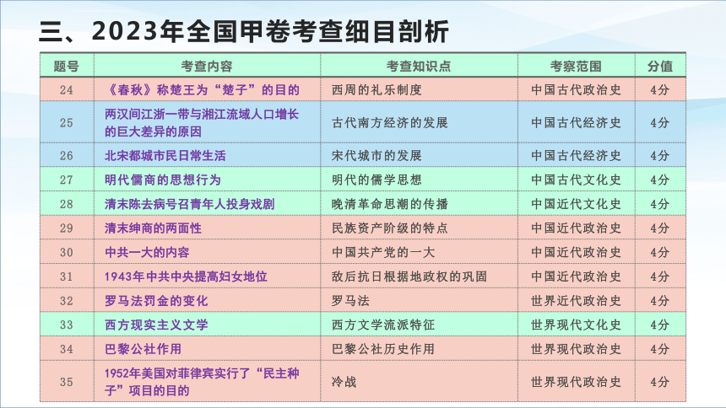Click the 中共一大的内容 cell
726x408 pixels.
[207, 252]
